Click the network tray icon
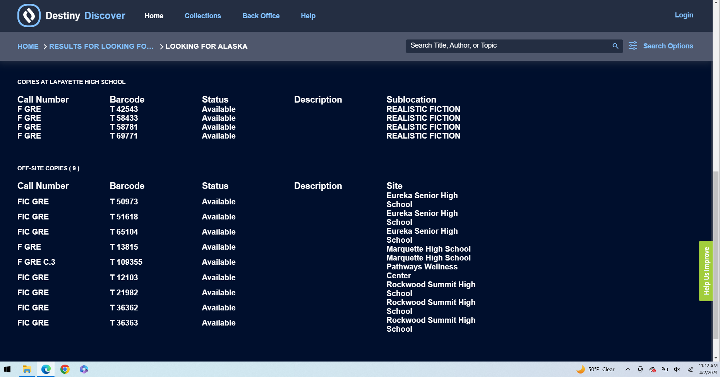Screen dimensions: 720x377 click(x=690, y=369)
